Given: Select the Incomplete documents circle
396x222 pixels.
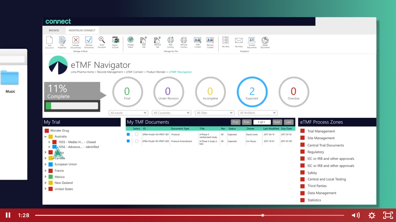Looking at the screenshot, I should click(210, 92).
